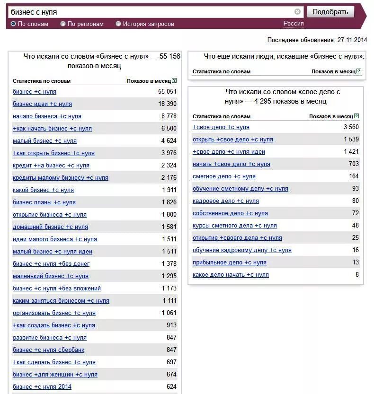The width and height of the screenshot is (374, 394).
Task: Open 'бизнес +для женщин +с нуля' link
Action: point(55,375)
